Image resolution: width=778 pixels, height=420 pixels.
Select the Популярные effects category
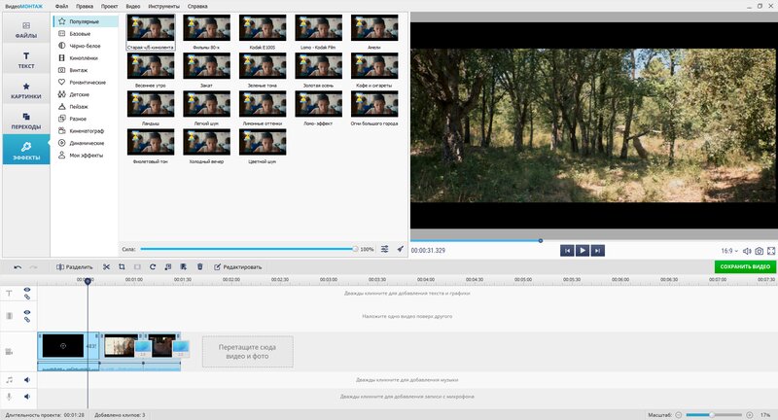coord(86,21)
